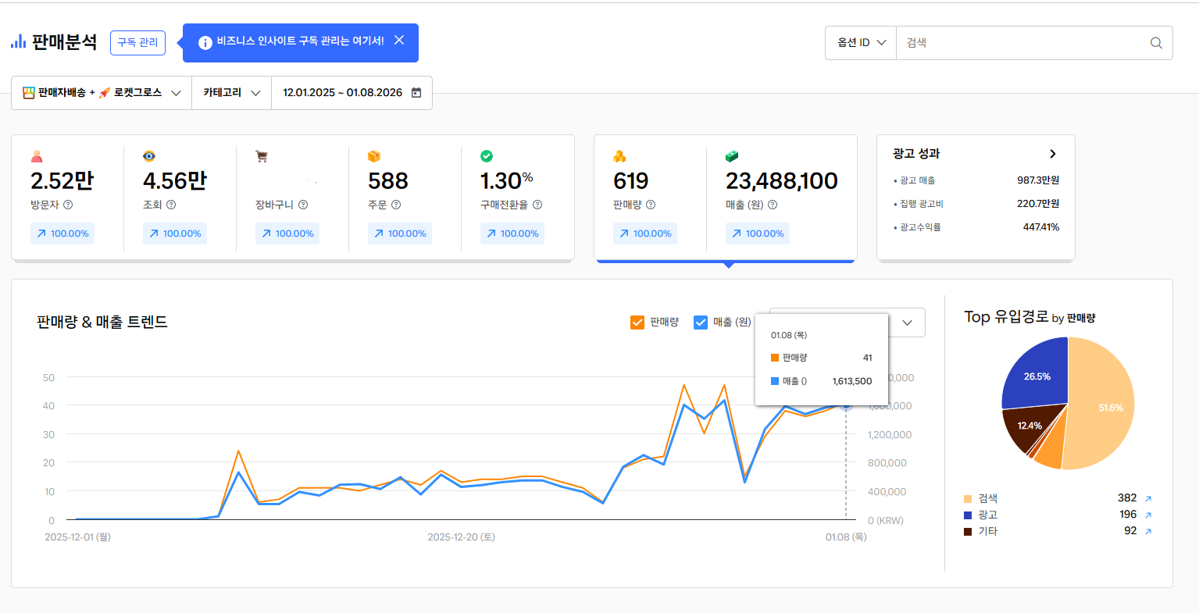Click the search magnifier icon
1199x613 pixels.
pos(1156,43)
